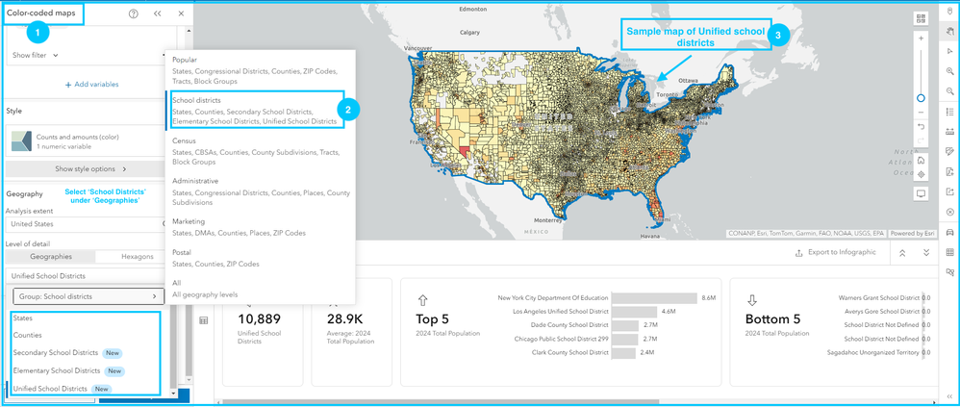Click the map zoom in plus button
This screenshot has width=960, height=407.
(921, 38)
